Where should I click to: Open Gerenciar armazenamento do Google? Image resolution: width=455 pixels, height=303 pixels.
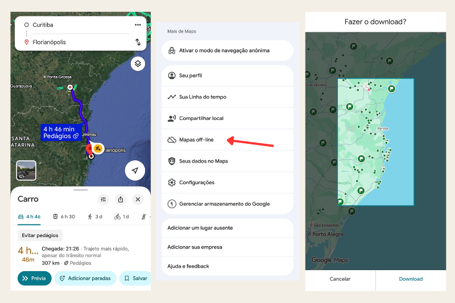(227, 204)
